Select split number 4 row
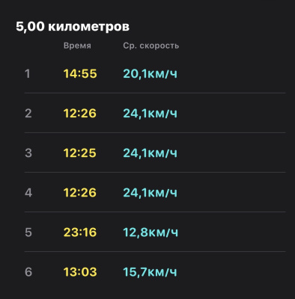295x299 pixels. point(155,192)
